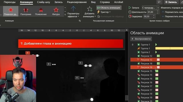
Task: Select red-star Рисунок 17 exit row
Action: pos(157,90)
